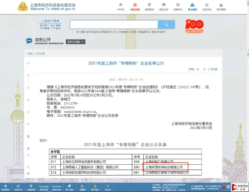Click the hot search term 十四五

133,32
